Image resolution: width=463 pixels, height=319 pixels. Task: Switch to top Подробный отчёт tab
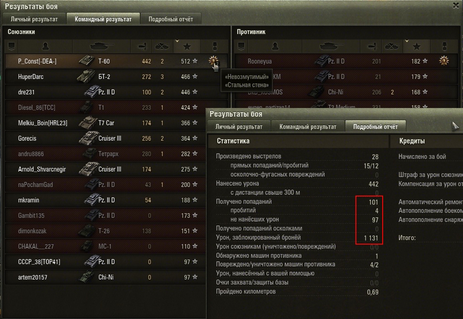(x=171, y=19)
